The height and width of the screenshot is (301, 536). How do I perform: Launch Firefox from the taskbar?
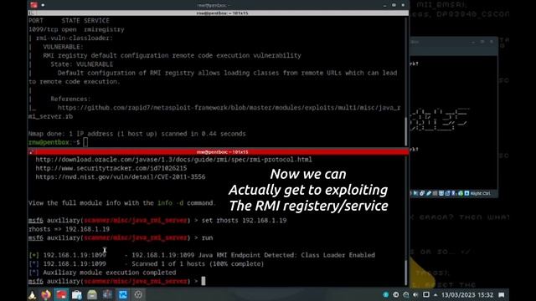[x=46, y=295]
